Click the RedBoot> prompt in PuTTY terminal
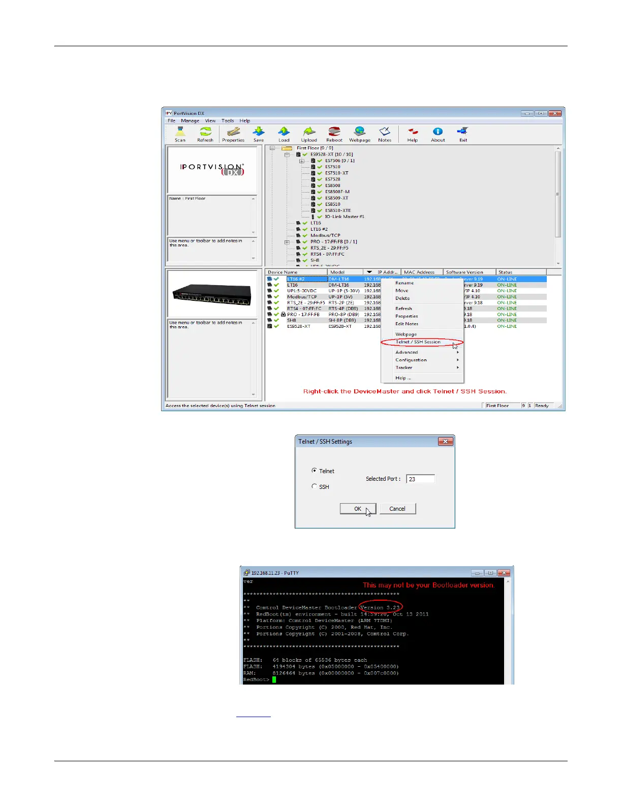This screenshot has height=805, width=622. tap(256, 679)
